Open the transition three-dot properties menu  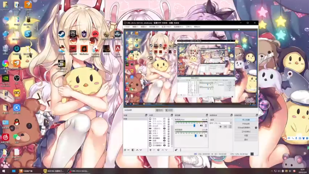tap(230, 127)
